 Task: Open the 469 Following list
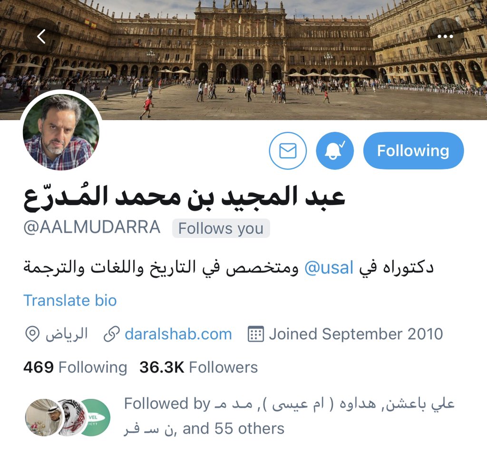75,367
